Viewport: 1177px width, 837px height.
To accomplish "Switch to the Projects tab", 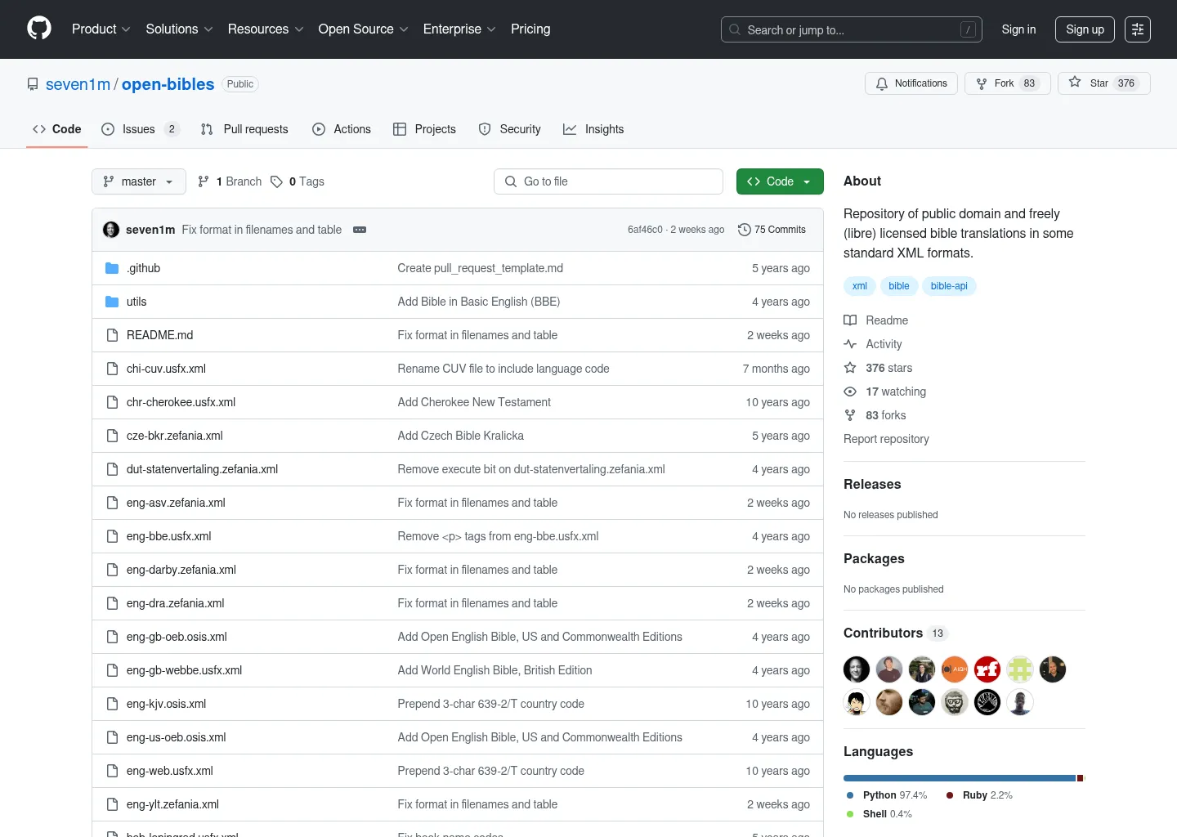I will tap(424, 129).
